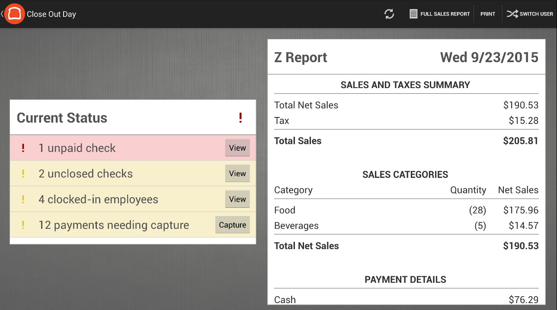Capture the 12 pending payments
This screenshot has height=310, width=557.
pyautogui.click(x=232, y=225)
